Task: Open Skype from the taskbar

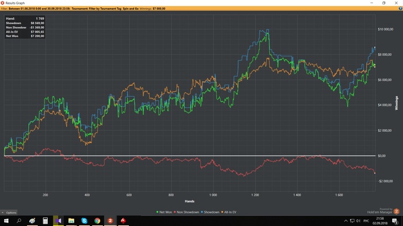Action: (x=84, y=221)
